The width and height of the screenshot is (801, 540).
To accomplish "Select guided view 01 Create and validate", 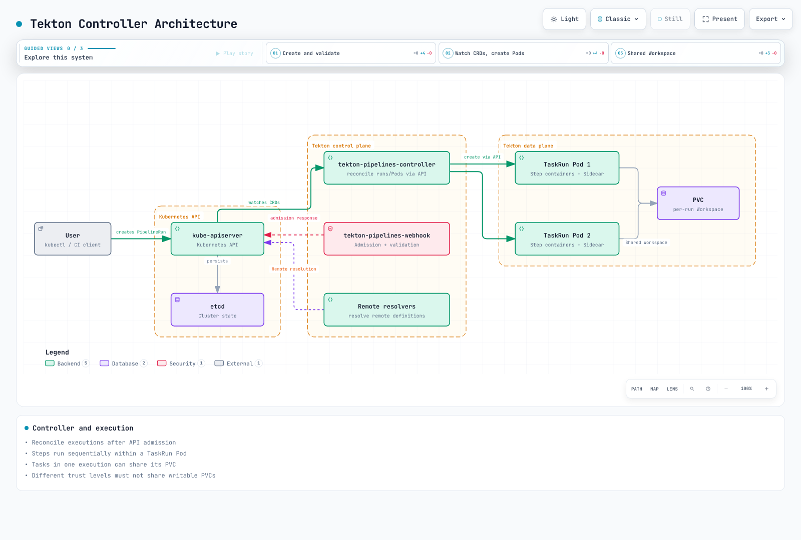I will click(x=351, y=53).
